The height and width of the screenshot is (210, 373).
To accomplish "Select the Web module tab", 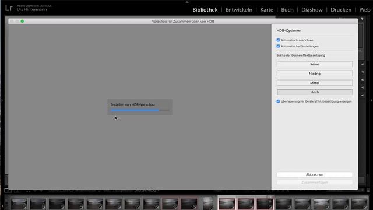I will pos(365,10).
